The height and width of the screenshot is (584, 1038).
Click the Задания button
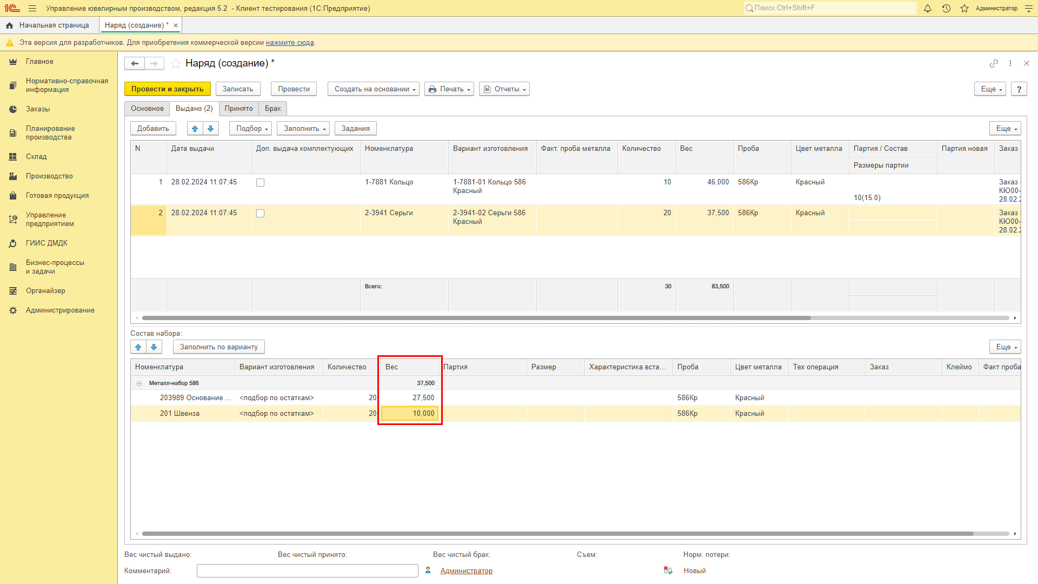point(356,128)
